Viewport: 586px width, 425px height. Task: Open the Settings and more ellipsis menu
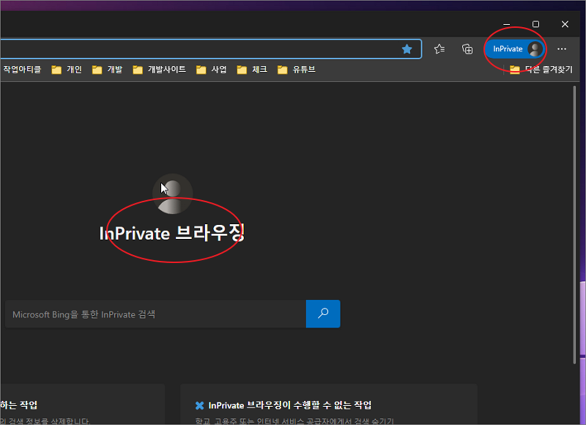[x=562, y=49]
